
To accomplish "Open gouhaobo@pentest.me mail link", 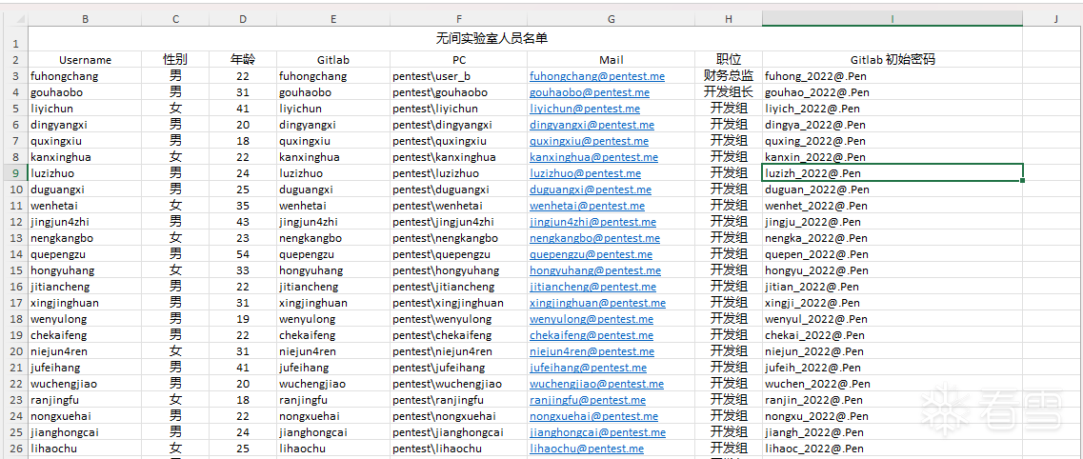I will point(590,92).
